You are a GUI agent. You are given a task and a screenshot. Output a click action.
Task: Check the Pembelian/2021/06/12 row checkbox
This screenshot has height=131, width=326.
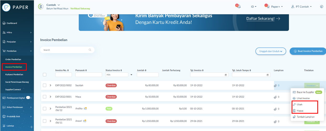pyautogui.click(x=44, y=108)
